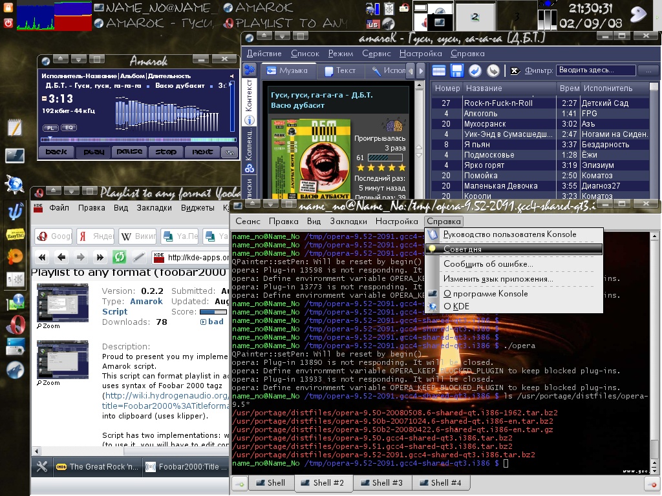Select О программе Konsole menu entry

513,294
